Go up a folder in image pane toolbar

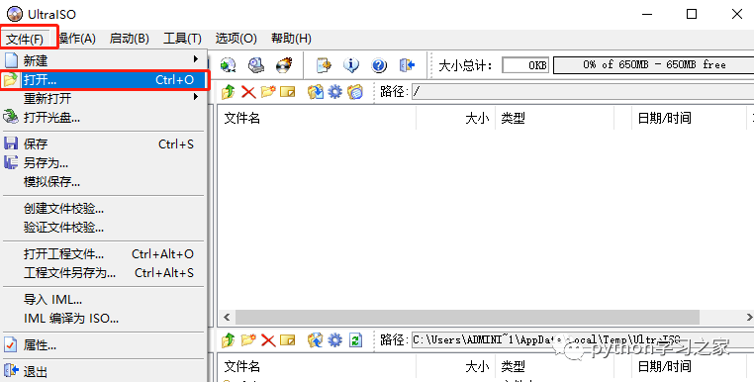tap(228, 91)
